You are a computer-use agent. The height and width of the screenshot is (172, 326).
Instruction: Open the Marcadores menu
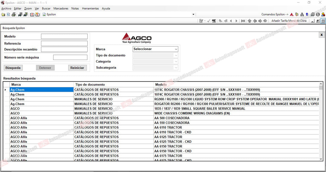(61, 8)
